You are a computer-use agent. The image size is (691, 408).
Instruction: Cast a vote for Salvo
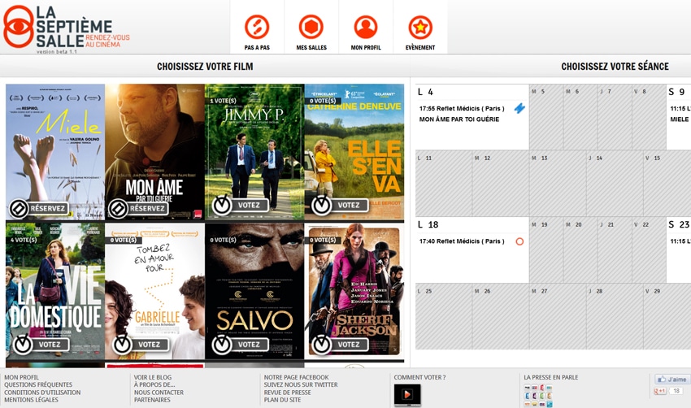click(237, 345)
